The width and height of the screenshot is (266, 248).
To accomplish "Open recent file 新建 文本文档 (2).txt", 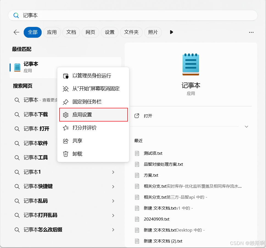I will point(163,241).
